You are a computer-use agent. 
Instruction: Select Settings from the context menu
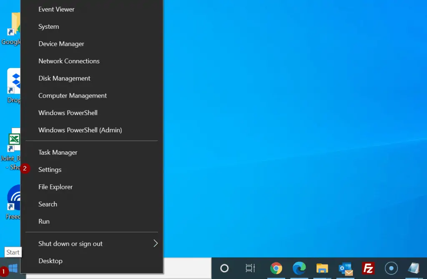50,170
